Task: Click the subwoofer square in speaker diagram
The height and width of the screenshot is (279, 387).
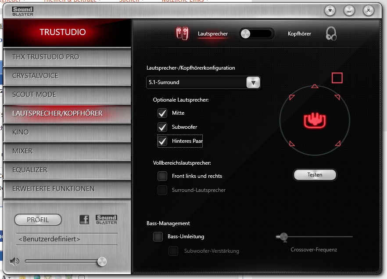Action: pos(337,78)
